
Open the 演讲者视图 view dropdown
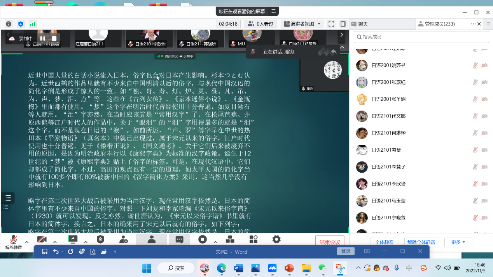[302, 24]
